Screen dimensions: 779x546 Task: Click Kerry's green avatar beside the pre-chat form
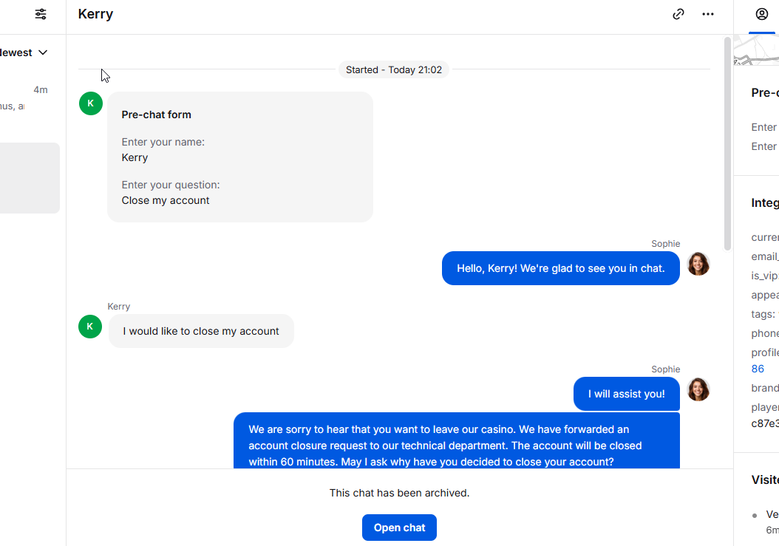point(90,103)
